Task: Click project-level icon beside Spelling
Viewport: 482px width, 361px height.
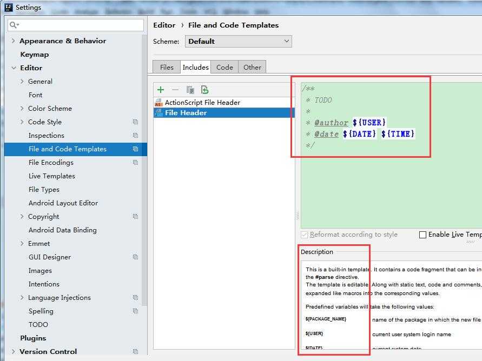Action: click(x=135, y=311)
